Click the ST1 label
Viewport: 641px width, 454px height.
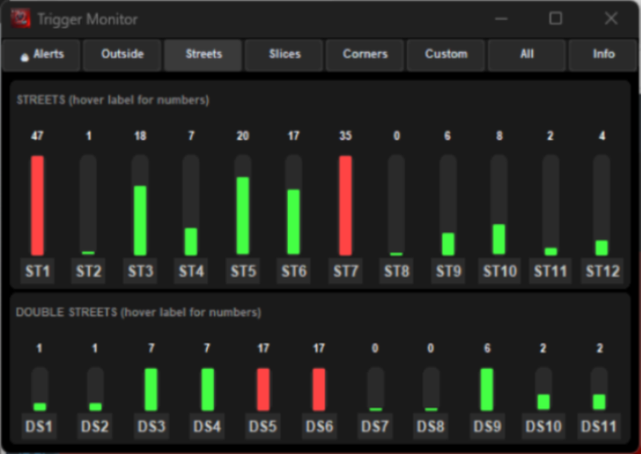point(37,271)
